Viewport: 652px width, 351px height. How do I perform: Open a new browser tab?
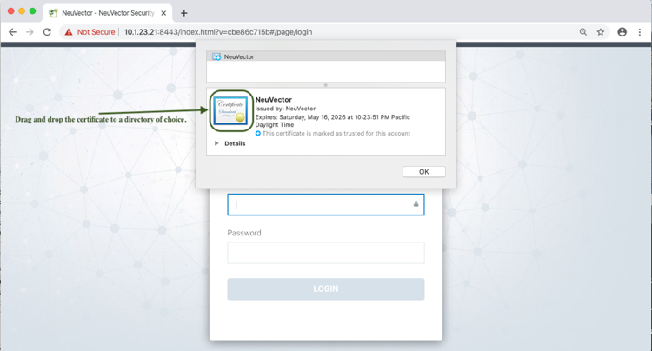[184, 13]
